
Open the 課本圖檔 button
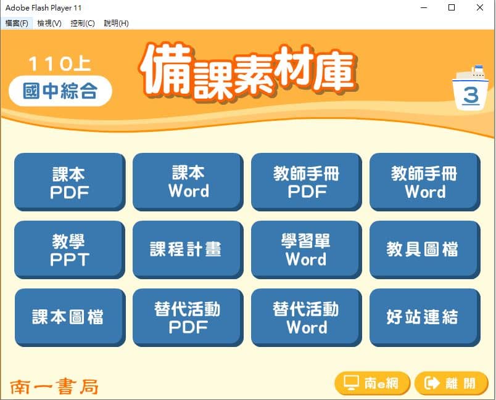70,317
